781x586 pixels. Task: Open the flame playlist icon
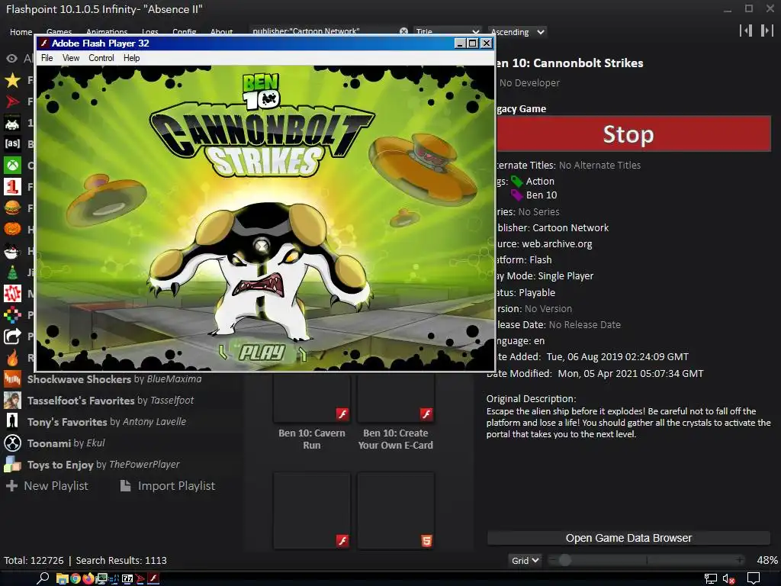tap(12, 357)
